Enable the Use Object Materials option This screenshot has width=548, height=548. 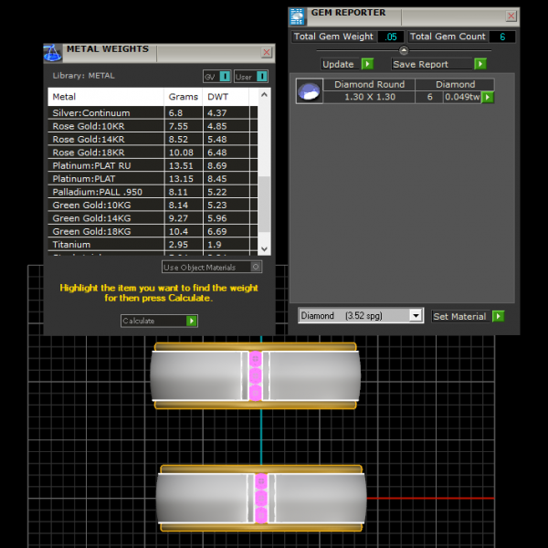(256, 268)
